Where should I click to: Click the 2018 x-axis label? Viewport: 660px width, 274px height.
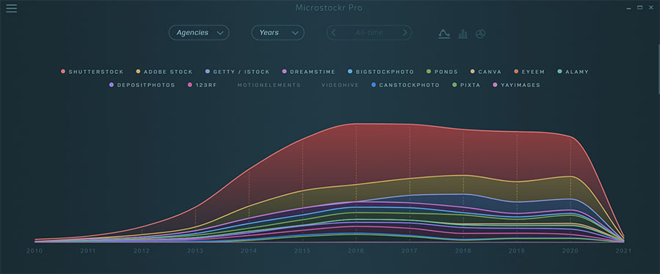point(463,251)
